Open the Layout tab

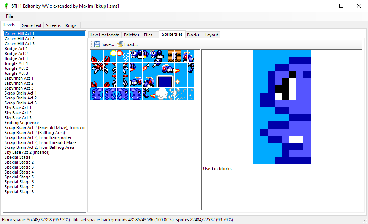click(212, 35)
